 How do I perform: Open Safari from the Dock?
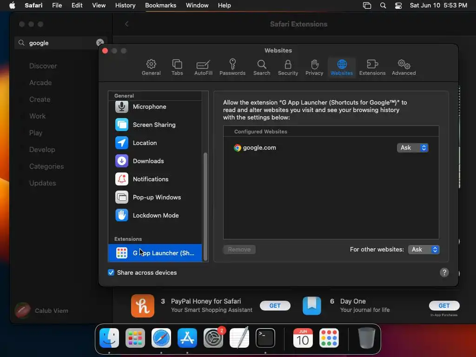[x=161, y=338]
